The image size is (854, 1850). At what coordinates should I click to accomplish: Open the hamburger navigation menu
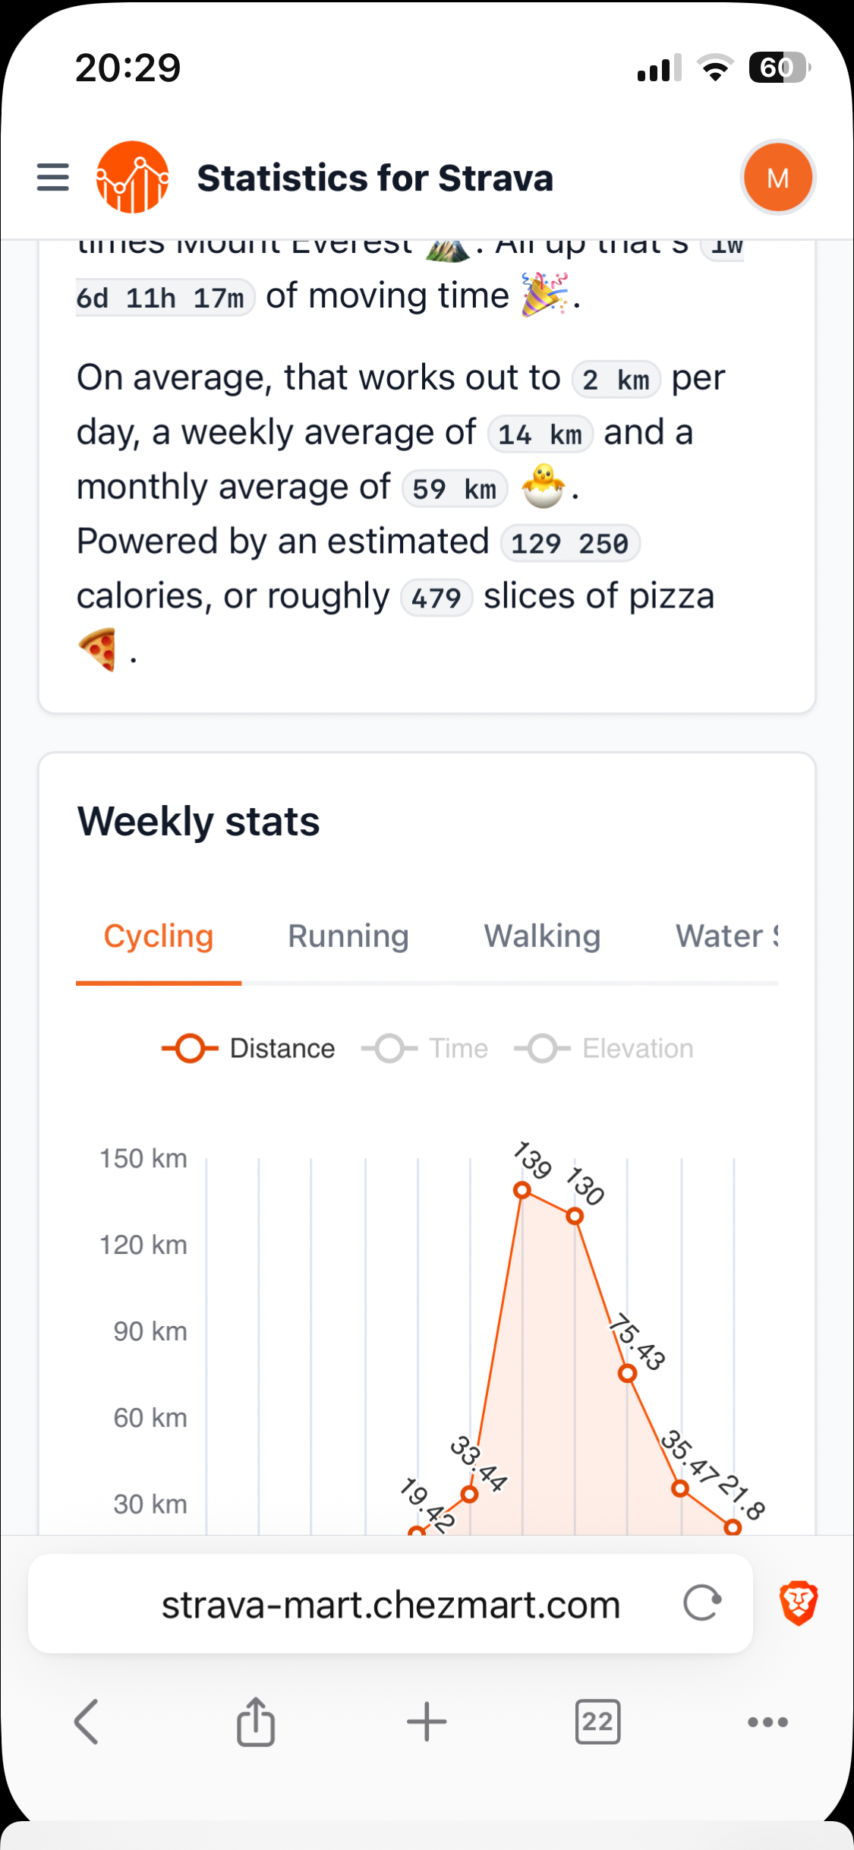53,177
